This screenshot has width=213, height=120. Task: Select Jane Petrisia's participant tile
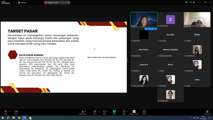click(x=197, y=50)
